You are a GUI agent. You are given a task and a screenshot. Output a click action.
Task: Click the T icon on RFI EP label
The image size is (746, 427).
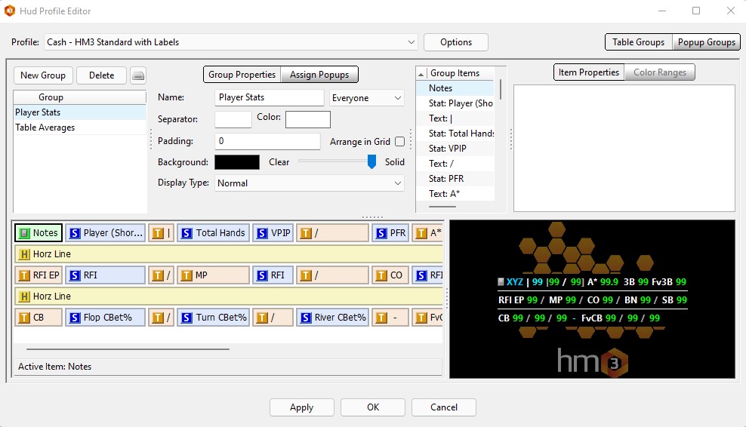point(24,275)
